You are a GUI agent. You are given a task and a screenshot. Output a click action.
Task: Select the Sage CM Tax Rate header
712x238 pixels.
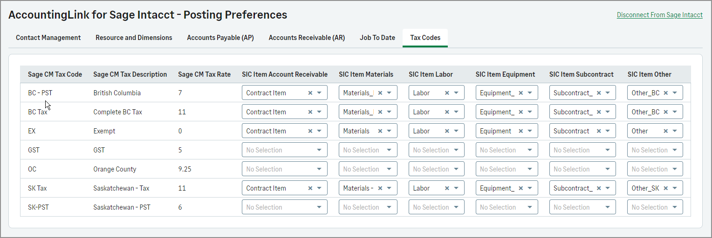205,74
